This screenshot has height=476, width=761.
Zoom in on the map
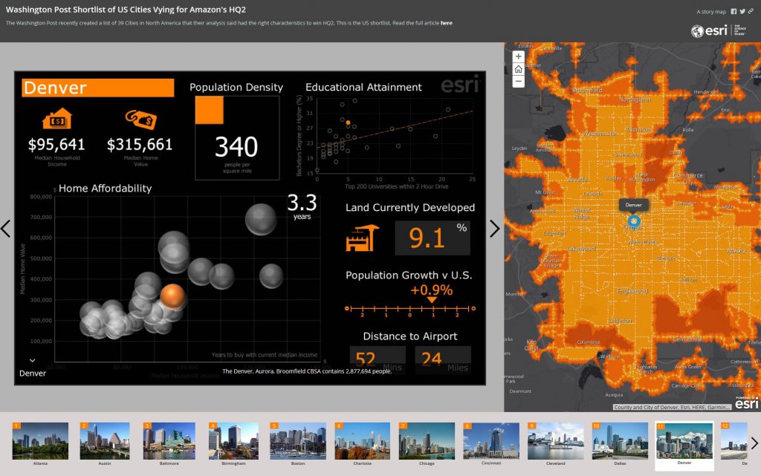pyautogui.click(x=518, y=56)
